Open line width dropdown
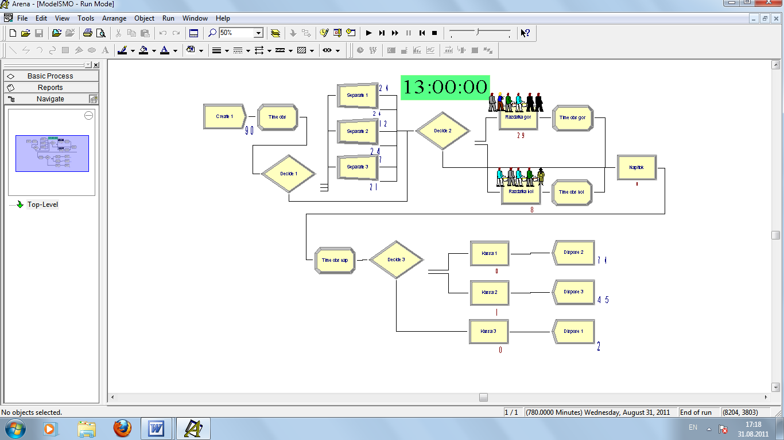 [x=226, y=50]
